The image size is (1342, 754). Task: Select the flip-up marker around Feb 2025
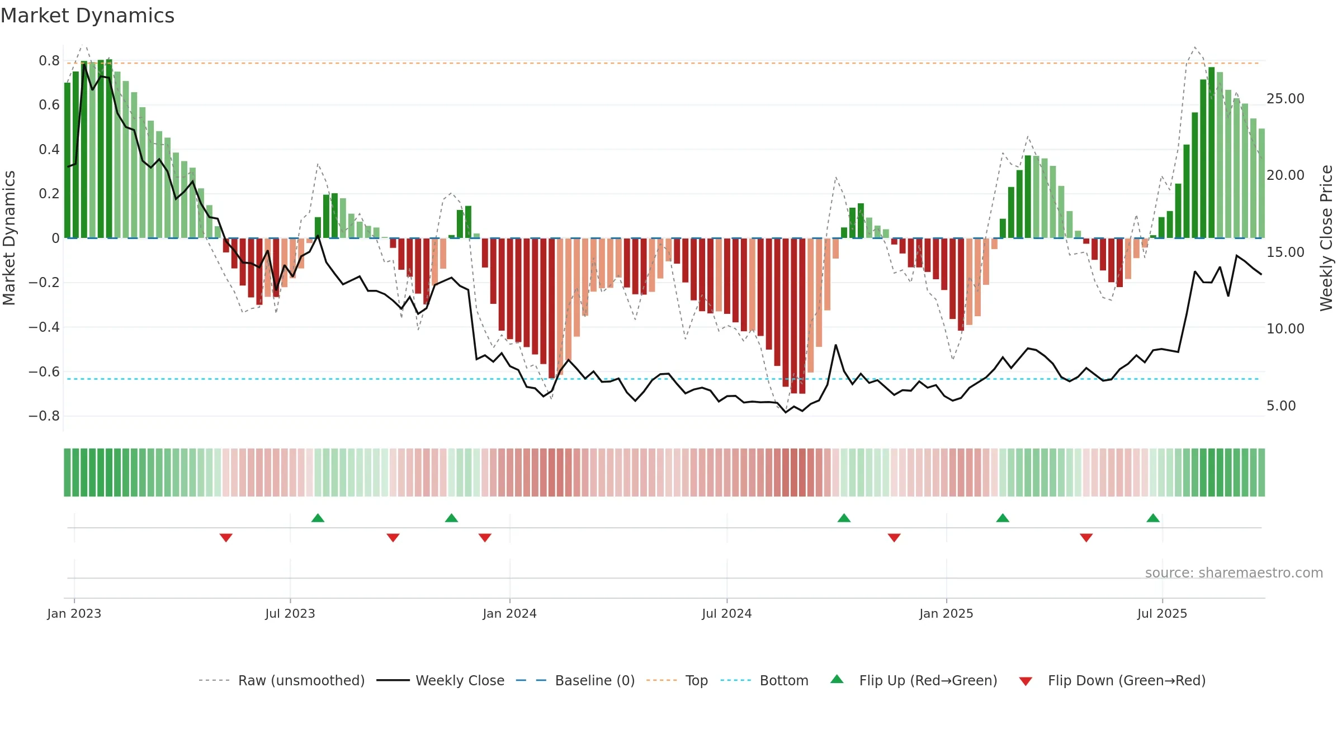pos(1003,518)
